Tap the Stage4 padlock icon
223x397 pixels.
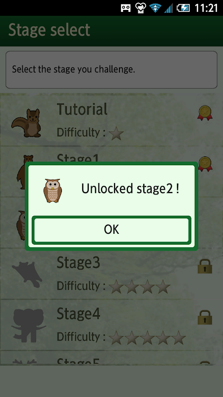point(205,317)
